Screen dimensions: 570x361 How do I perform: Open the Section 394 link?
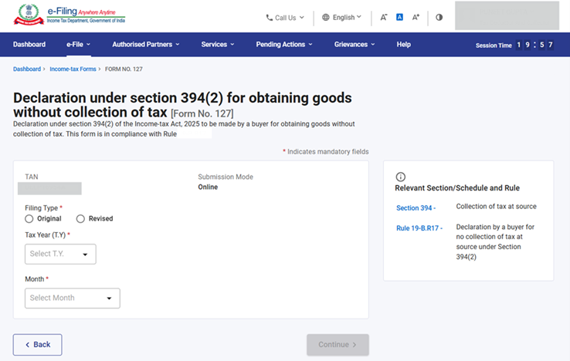click(416, 208)
